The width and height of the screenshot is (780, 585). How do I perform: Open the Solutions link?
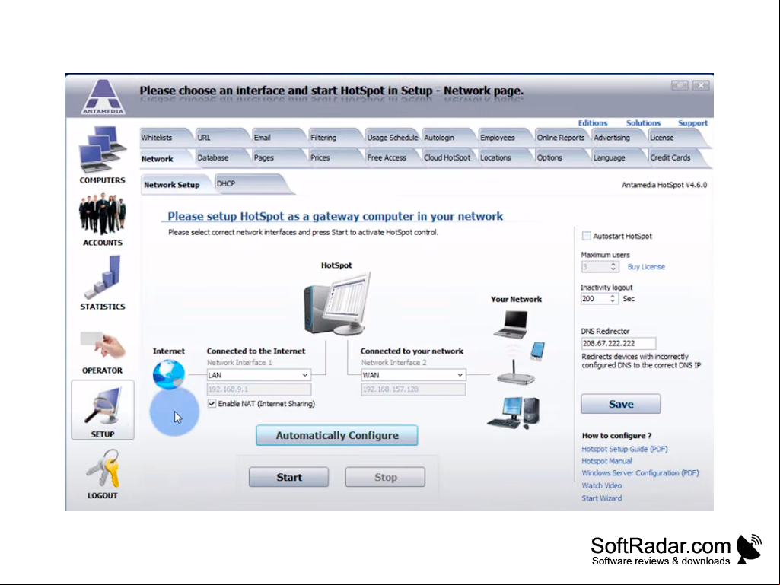tap(643, 123)
